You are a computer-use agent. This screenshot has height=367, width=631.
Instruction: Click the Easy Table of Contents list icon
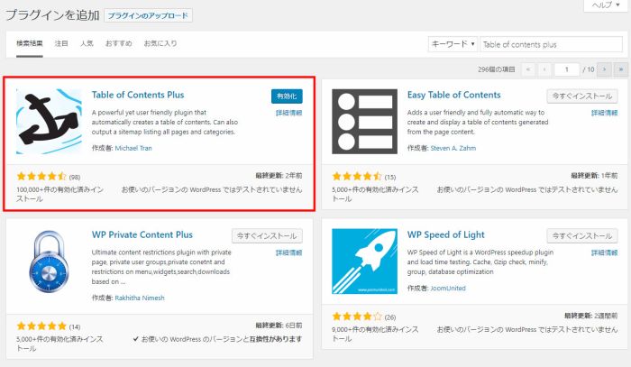(364, 122)
